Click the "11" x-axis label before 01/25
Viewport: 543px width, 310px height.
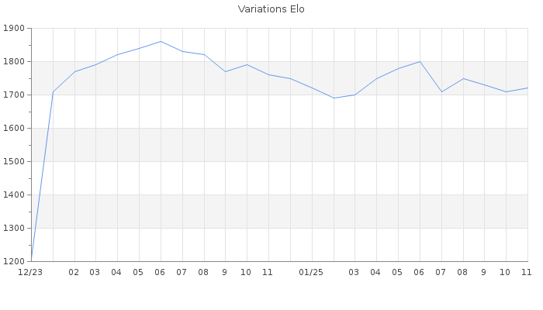click(268, 273)
